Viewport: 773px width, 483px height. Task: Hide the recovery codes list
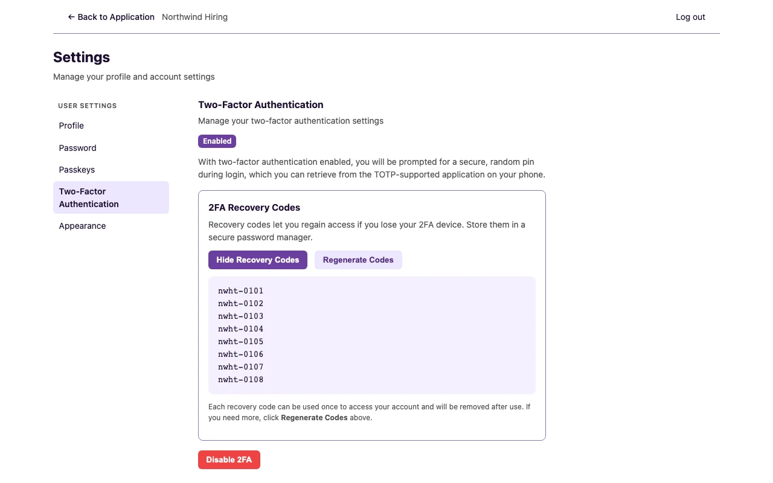(258, 260)
